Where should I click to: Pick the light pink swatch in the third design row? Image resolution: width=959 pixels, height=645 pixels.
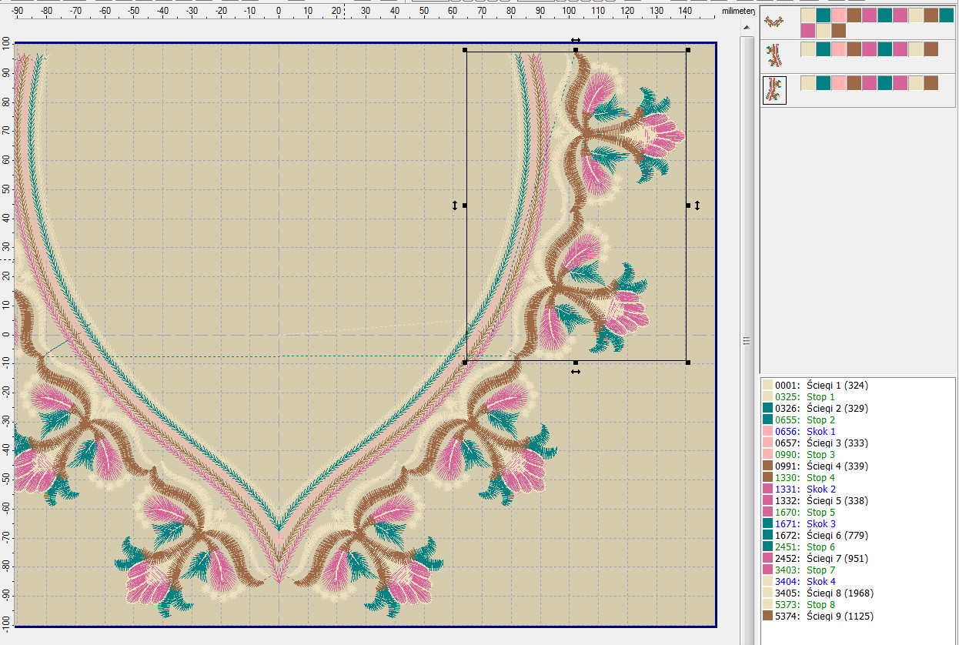pyautogui.click(x=838, y=82)
